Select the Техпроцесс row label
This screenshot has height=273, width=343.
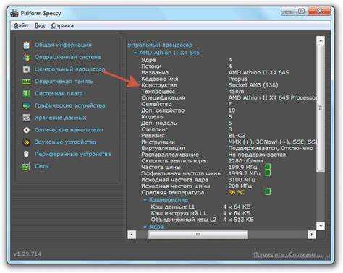point(158,92)
